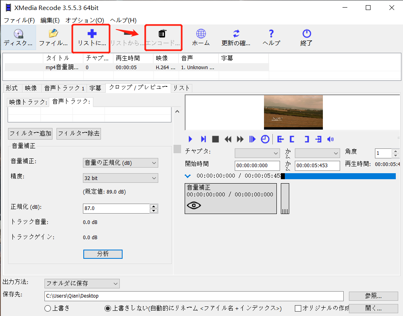The image size is (403, 316).
Task: Add job with the リストに plus icon
Action: tap(92, 38)
